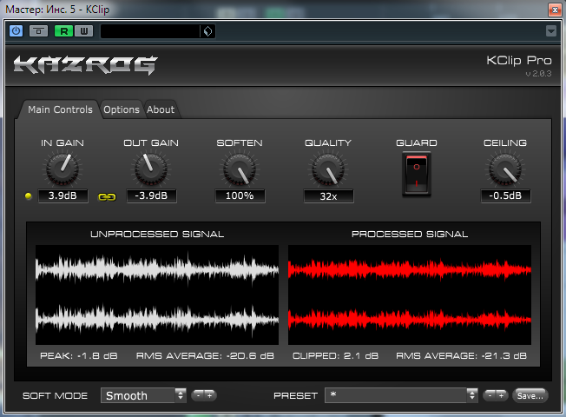Go to previous preset with minus button
The width and height of the screenshot is (566, 417).
490,395
